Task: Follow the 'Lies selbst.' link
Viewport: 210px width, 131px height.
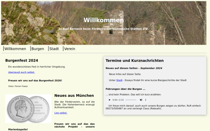Action: click(61, 113)
